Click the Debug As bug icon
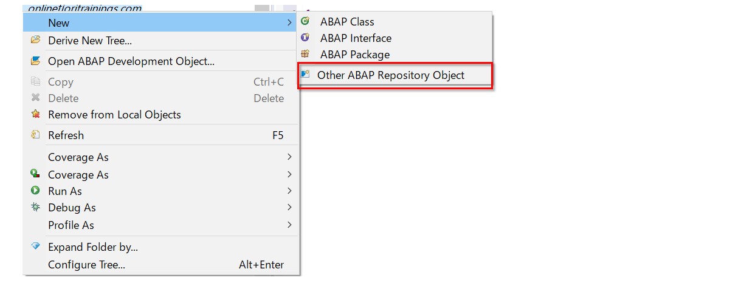 coord(36,207)
